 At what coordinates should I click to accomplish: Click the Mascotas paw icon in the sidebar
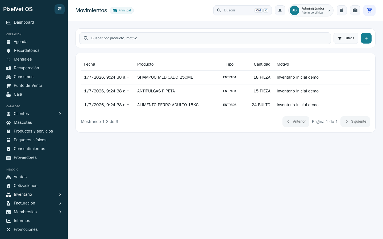click(x=9, y=123)
